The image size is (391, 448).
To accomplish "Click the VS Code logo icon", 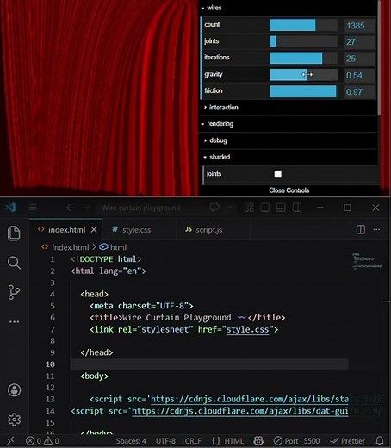I will tap(11, 208).
